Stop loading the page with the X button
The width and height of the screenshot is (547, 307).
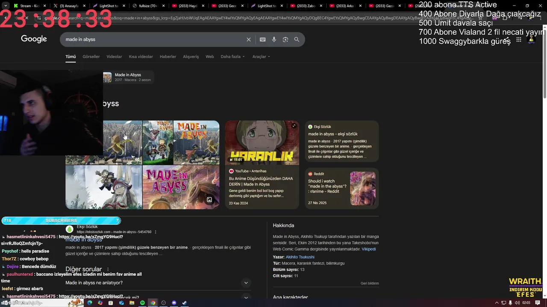(x=26, y=18)
